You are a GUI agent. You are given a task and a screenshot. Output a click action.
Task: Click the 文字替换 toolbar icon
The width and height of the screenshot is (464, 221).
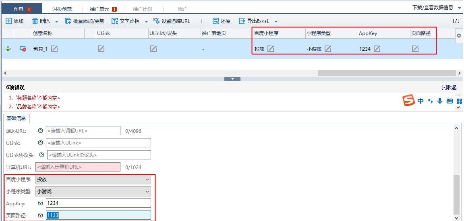[115, 21]
